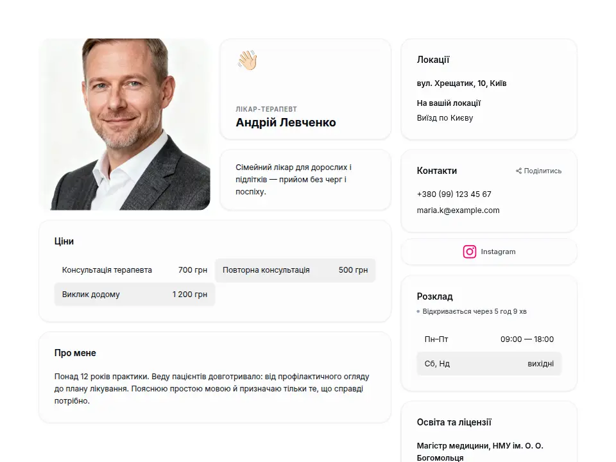
Task: Click the Освіта та ліцензії heading
Action: click(x=454, y=422)
